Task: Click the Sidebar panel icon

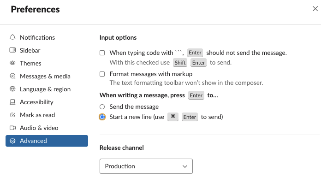Action: [12, 50]
